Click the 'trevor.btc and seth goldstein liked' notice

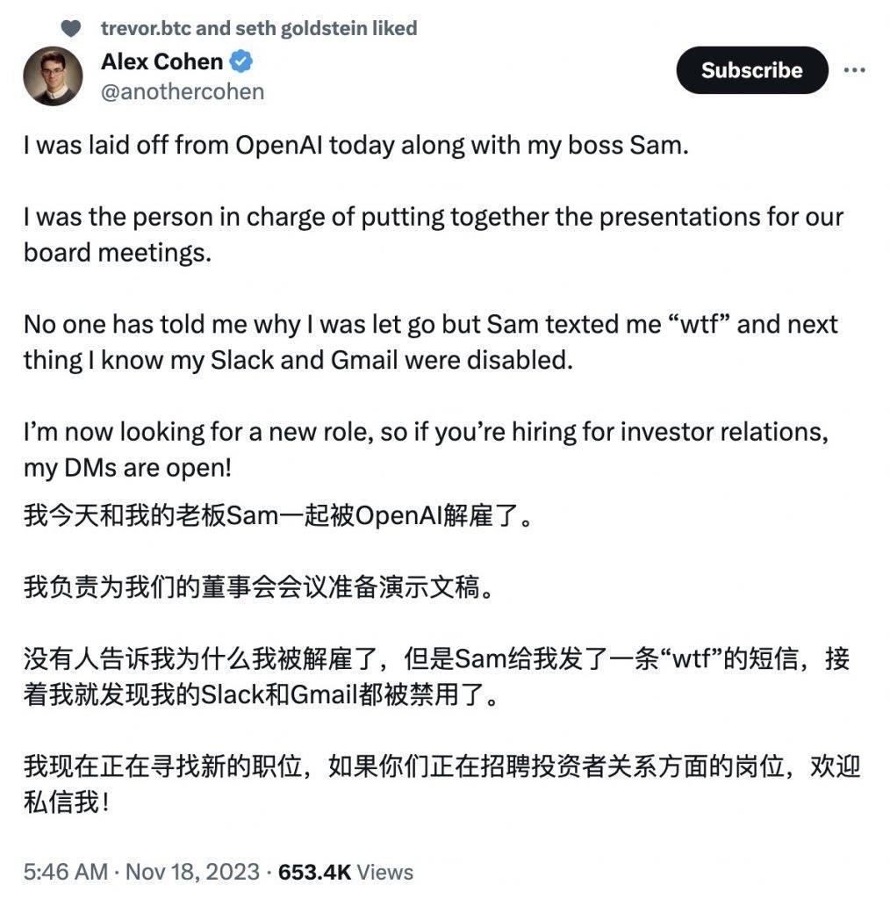coord(259,27)
